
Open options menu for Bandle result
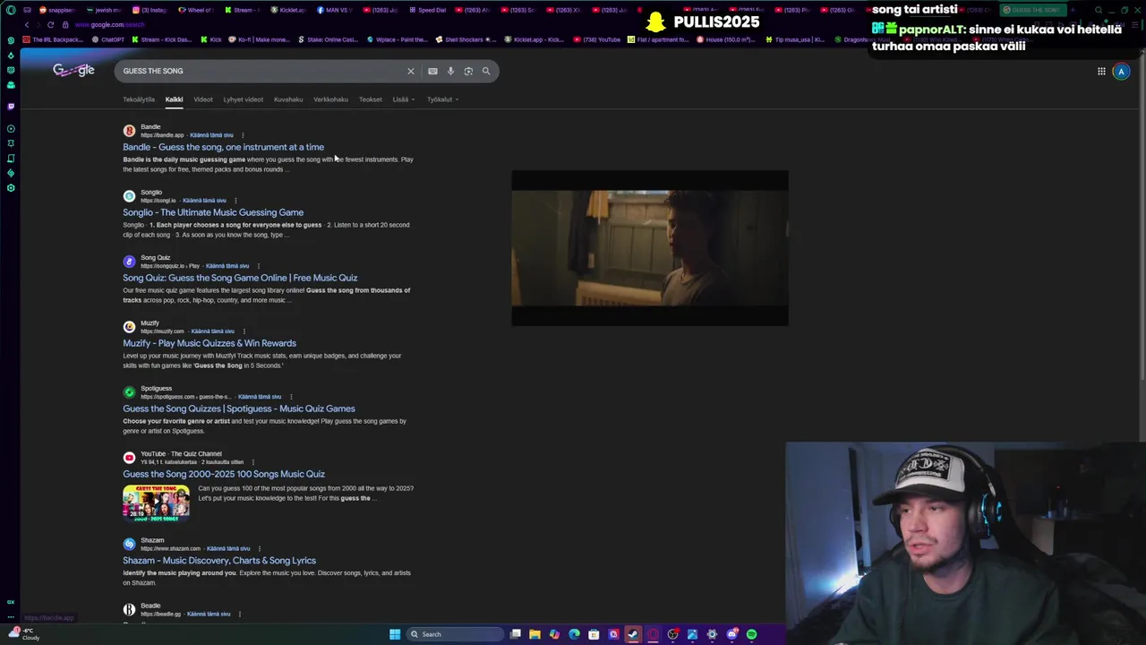(x=243, y=135)
